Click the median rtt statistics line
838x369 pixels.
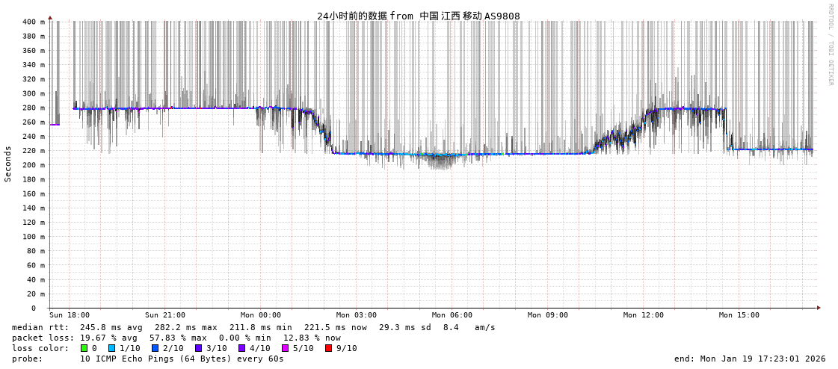coord(253,327)
